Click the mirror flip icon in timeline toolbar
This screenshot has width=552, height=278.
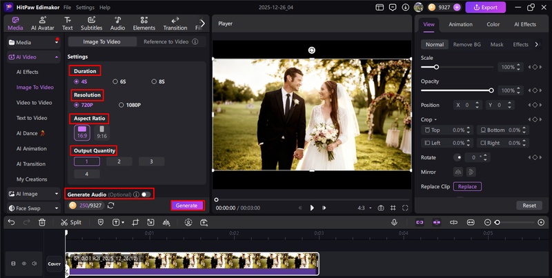[x=166, y=222]
